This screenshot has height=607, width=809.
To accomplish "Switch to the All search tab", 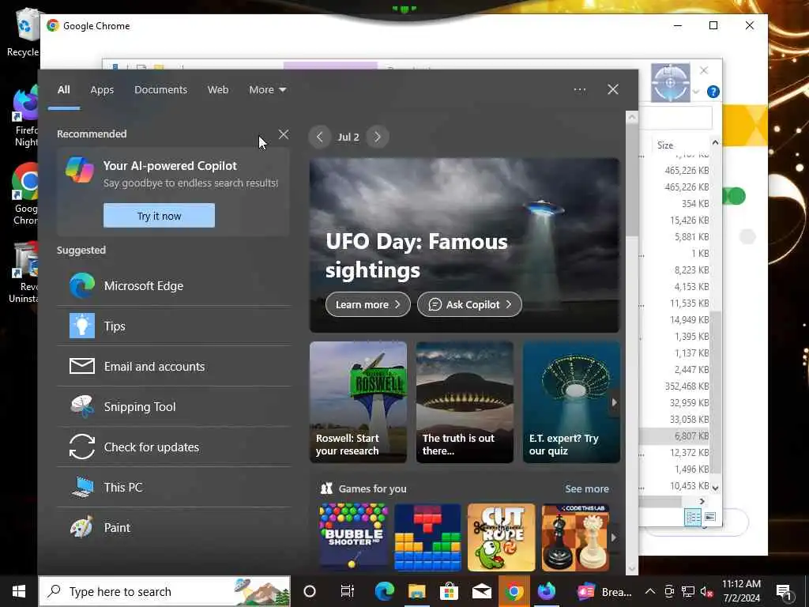I will 63,90.
